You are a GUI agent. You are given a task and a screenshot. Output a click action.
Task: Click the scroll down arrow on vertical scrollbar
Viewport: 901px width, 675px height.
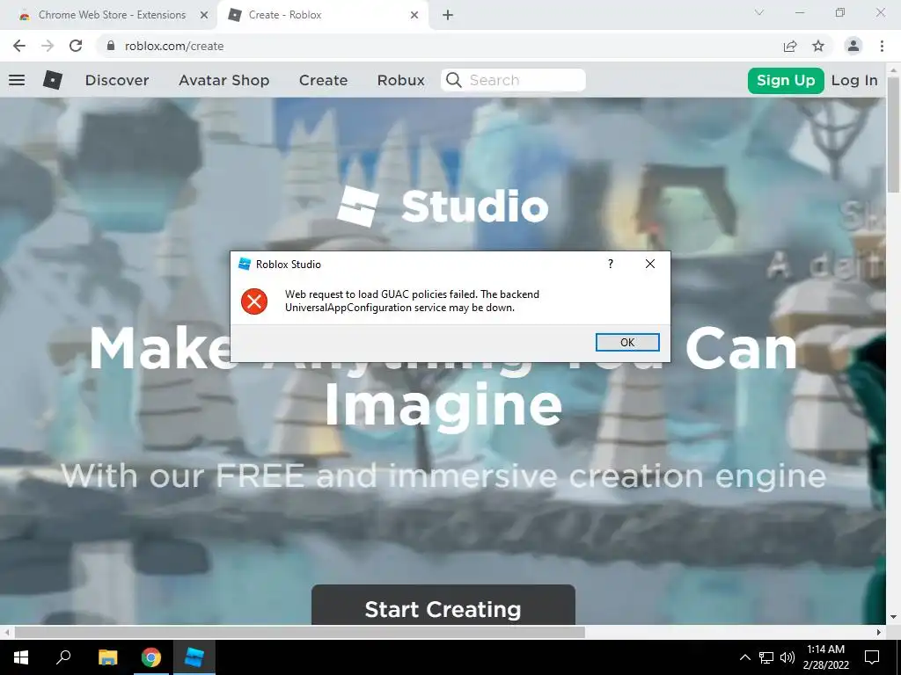894,617
